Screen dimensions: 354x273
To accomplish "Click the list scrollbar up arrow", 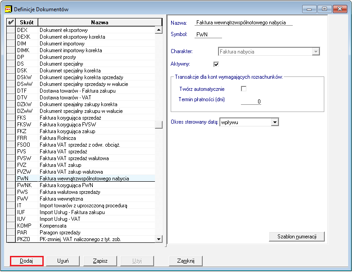I will pyautogui.click(x=159, y=30).
